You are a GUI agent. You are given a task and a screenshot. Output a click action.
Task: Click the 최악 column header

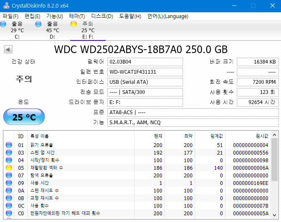click(x=180, y=136)
